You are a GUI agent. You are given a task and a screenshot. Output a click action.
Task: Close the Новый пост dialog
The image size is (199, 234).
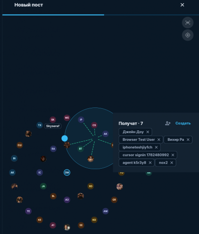click(182, 5)
